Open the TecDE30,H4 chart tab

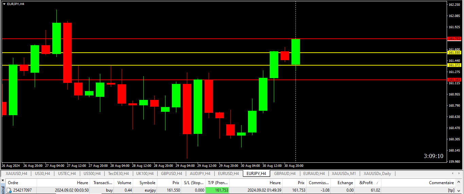tap(119, 174)
